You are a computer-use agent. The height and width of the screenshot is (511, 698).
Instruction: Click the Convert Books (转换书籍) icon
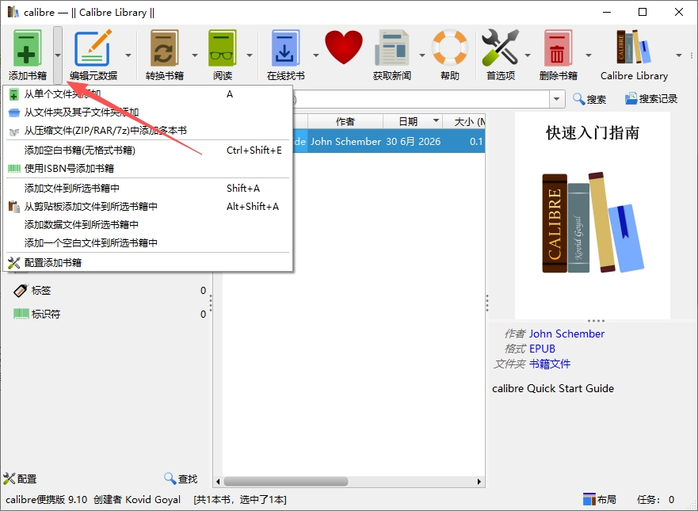coord(164,48)
